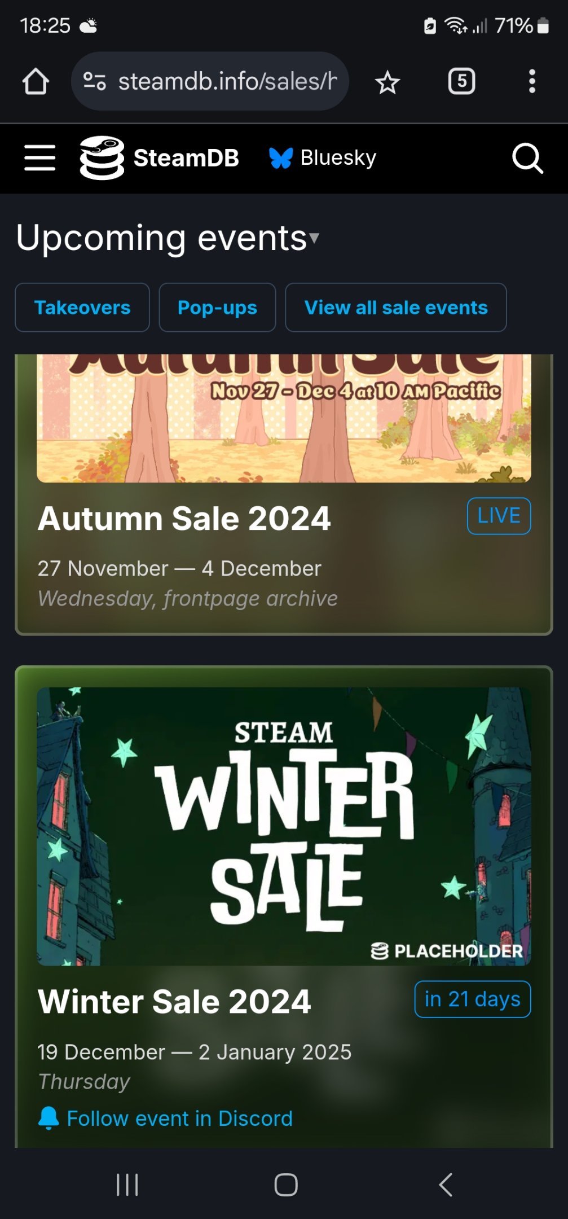Expand the Upcoming events dropdown arrow
This screenshot has width=568, height=1219.
314,237
